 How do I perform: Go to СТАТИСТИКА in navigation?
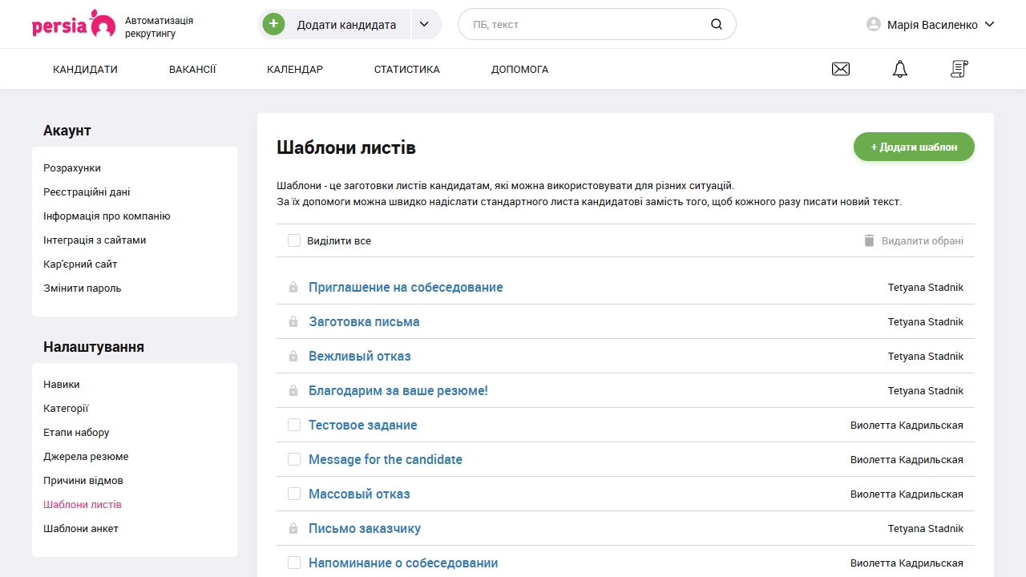tap(406, 69)
